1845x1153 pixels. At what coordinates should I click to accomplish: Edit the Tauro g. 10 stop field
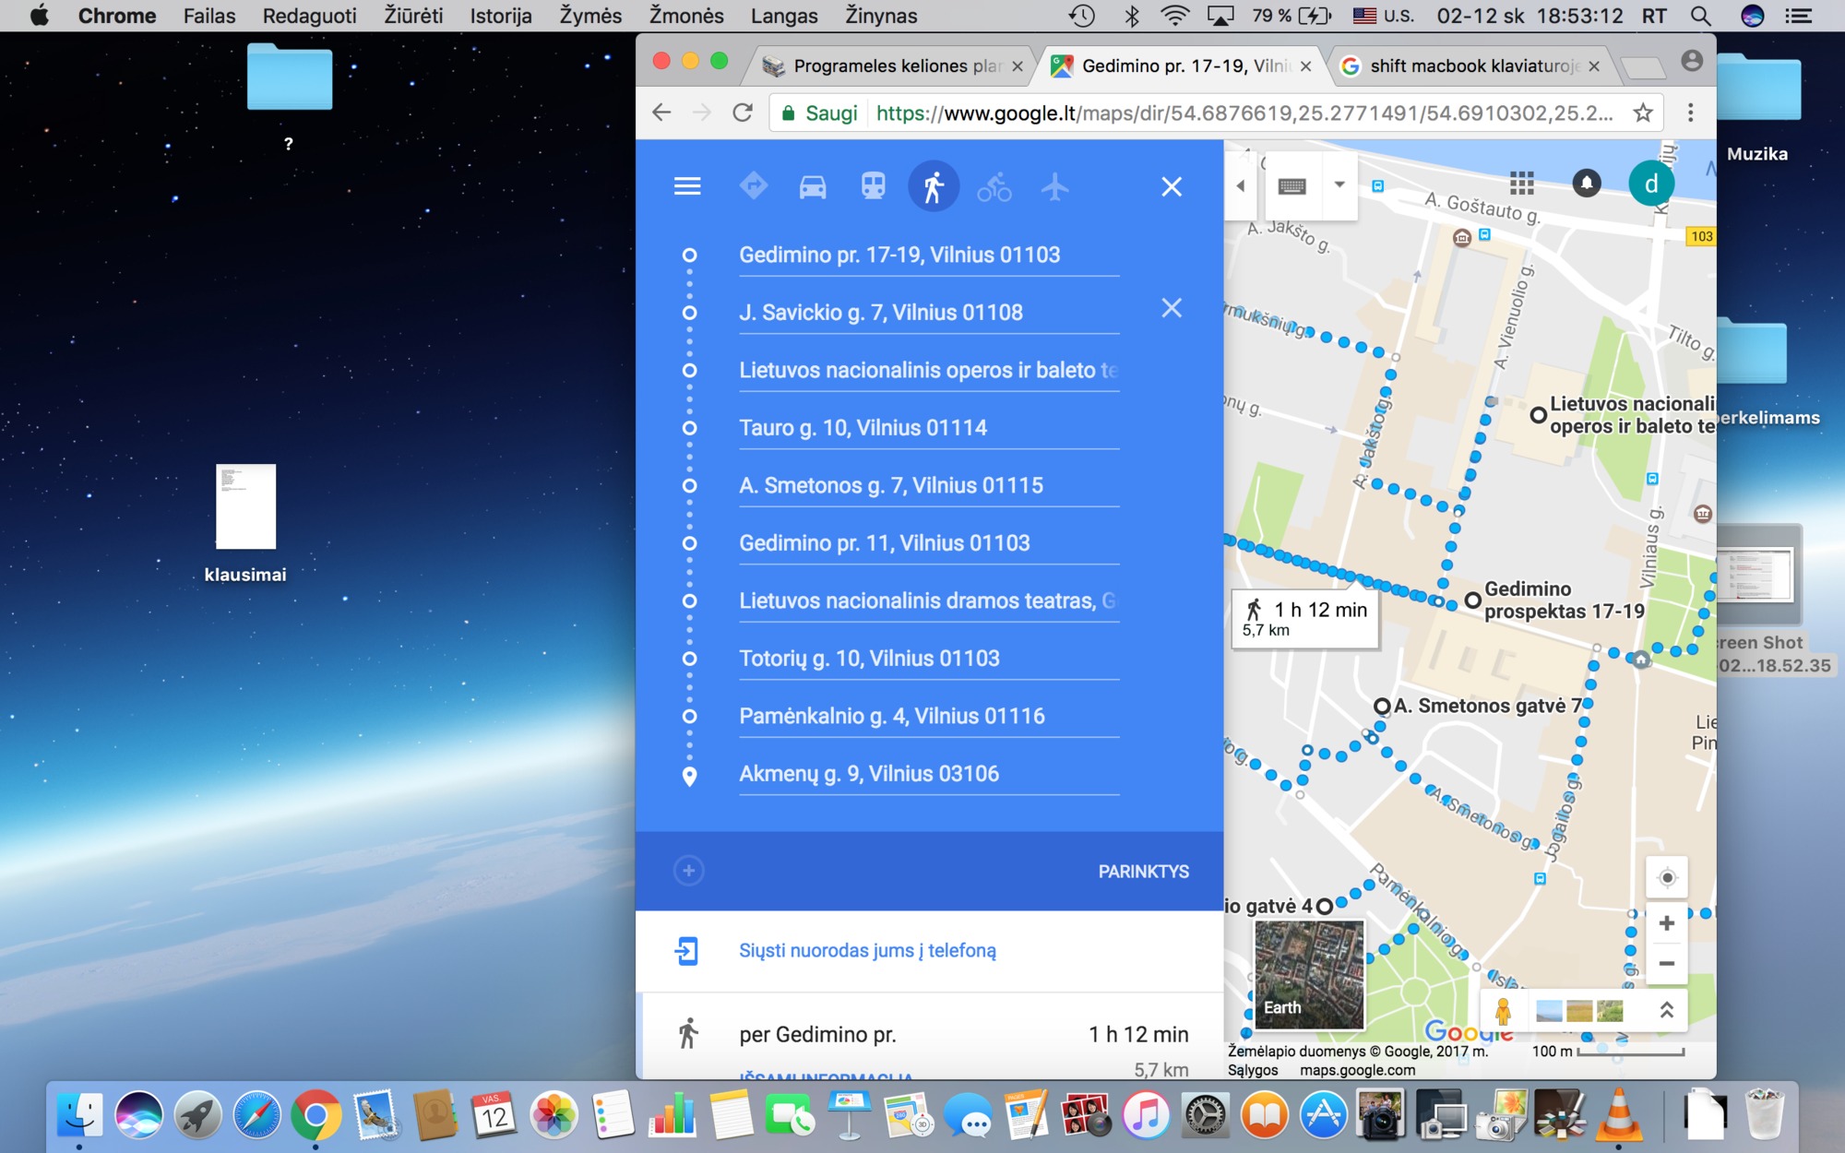tap(929, 428)
